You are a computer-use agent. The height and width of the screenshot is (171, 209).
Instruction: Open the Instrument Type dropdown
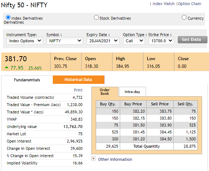point(25,41)
